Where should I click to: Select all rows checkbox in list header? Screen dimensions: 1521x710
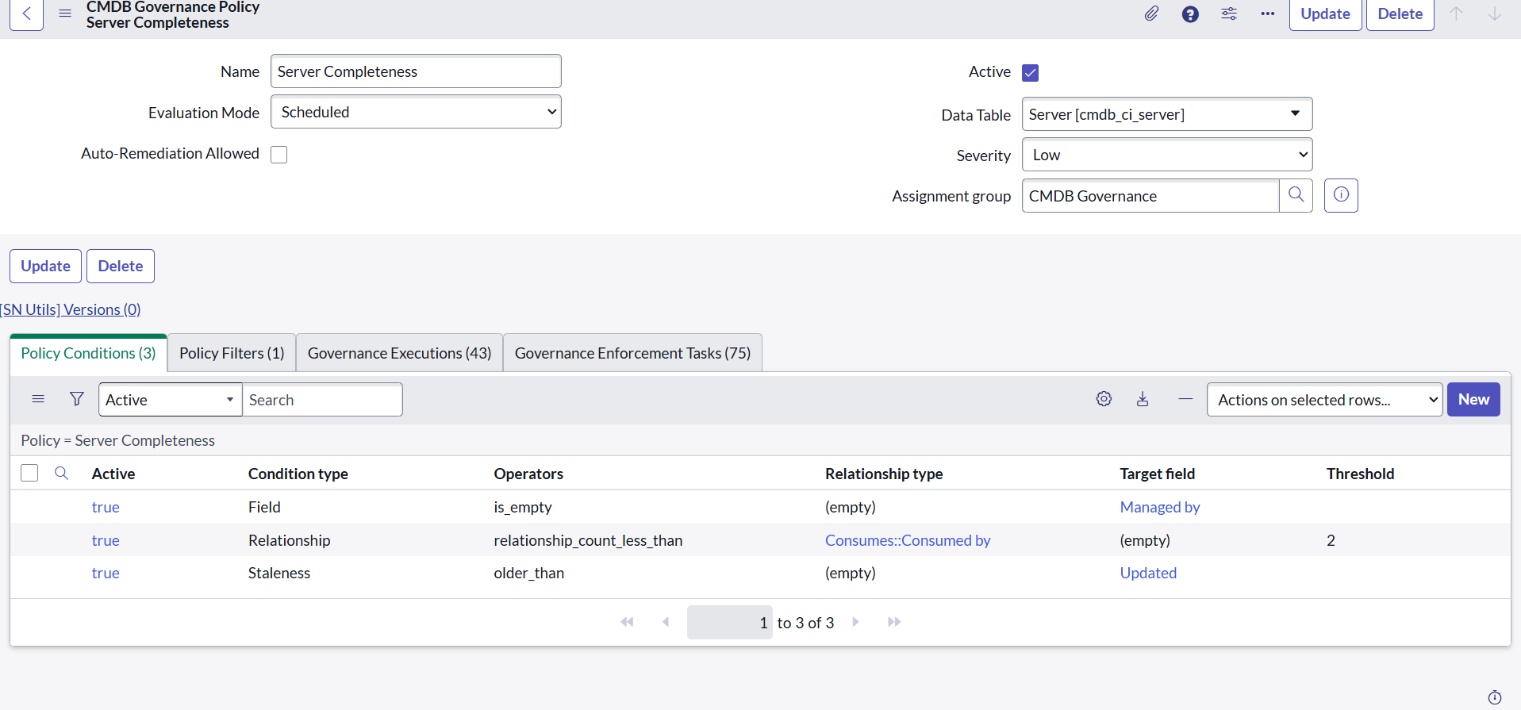29,473
